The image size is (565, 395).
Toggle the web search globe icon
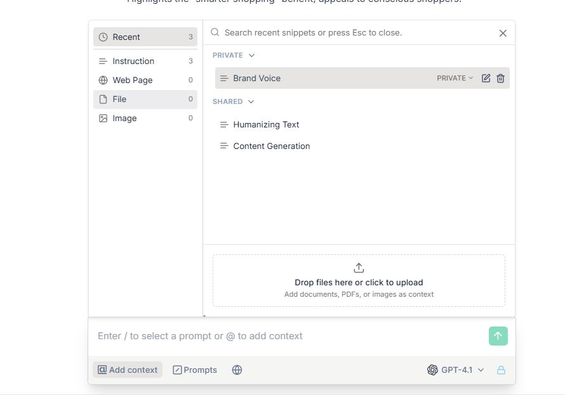coord(237,370)
